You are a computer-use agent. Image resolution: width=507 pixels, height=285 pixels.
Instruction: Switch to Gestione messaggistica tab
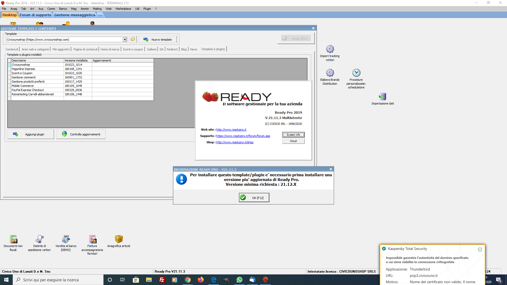pos(75,15)
